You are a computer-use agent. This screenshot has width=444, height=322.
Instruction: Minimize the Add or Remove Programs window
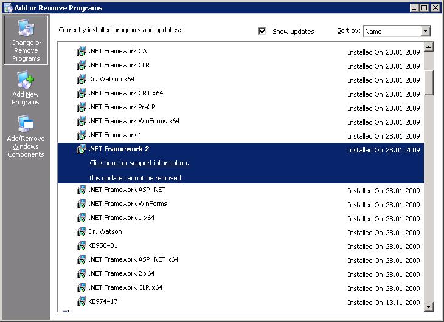click(x=414, y=8)
